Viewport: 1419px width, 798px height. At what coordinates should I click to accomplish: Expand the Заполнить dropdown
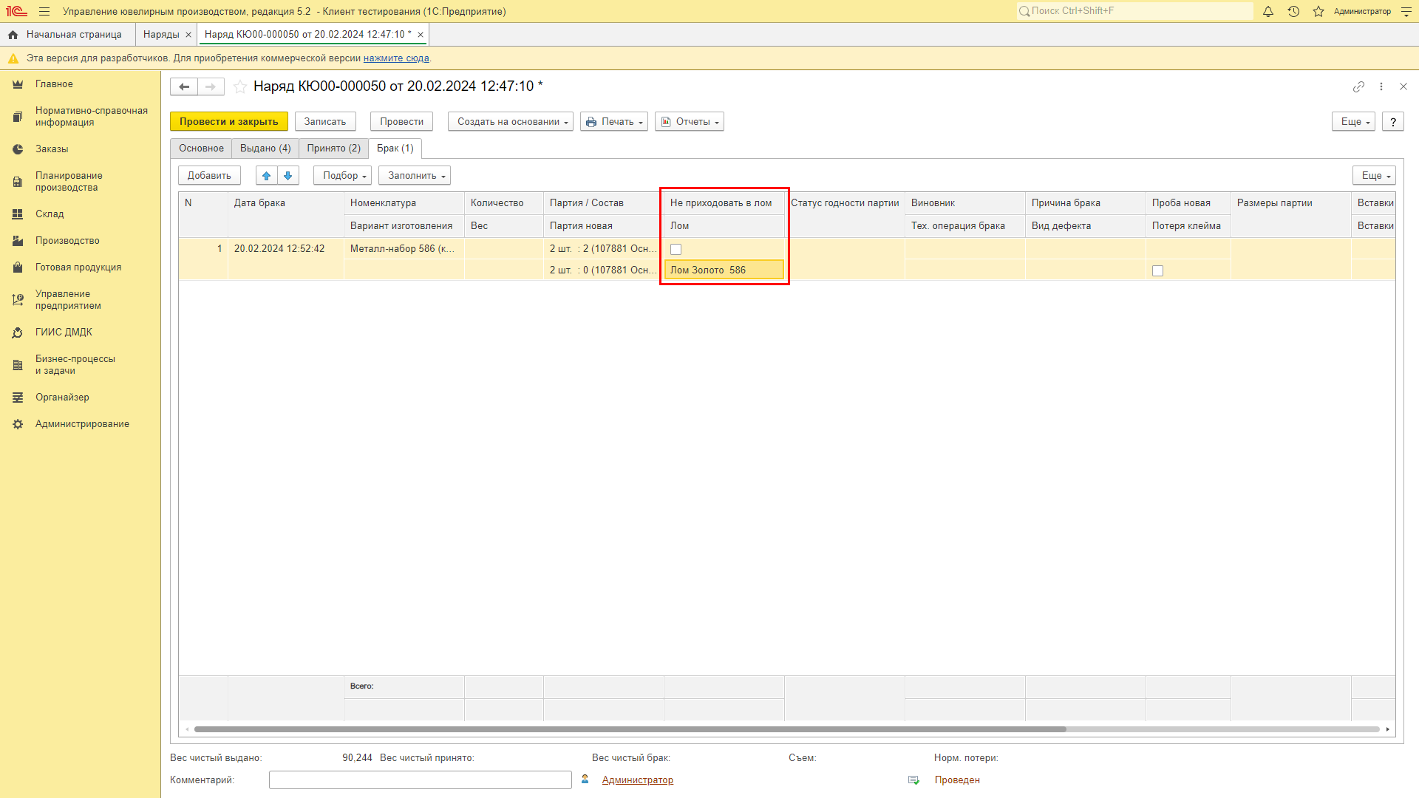(x=414, y=176)
